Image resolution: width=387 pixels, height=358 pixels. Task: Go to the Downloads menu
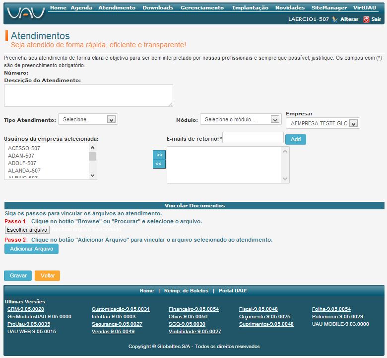coord(158,8)
